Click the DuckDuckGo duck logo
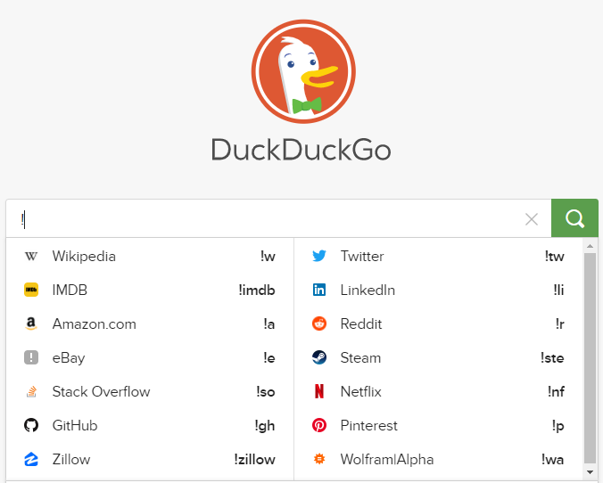603x483 pixels. 303,71
